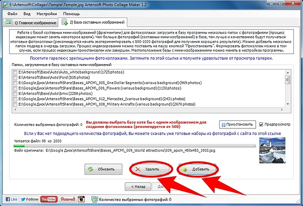Open the Настройки menu
Screen dimensions: 303x206
[x=46, y=14]
